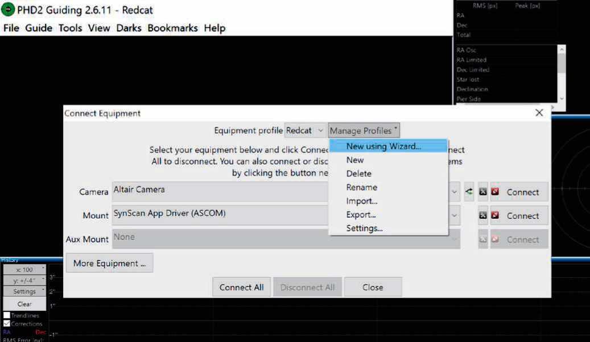Click Close button in Connect Equipment
Image resolution: width=590 pixels, height=342 pixels.
[x=373, y=287]
